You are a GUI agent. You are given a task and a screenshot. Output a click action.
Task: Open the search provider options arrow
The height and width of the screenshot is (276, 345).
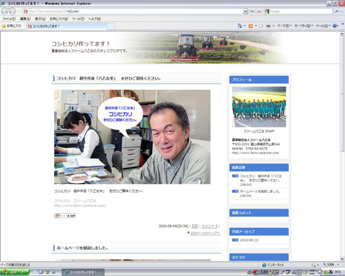(341, 11)
